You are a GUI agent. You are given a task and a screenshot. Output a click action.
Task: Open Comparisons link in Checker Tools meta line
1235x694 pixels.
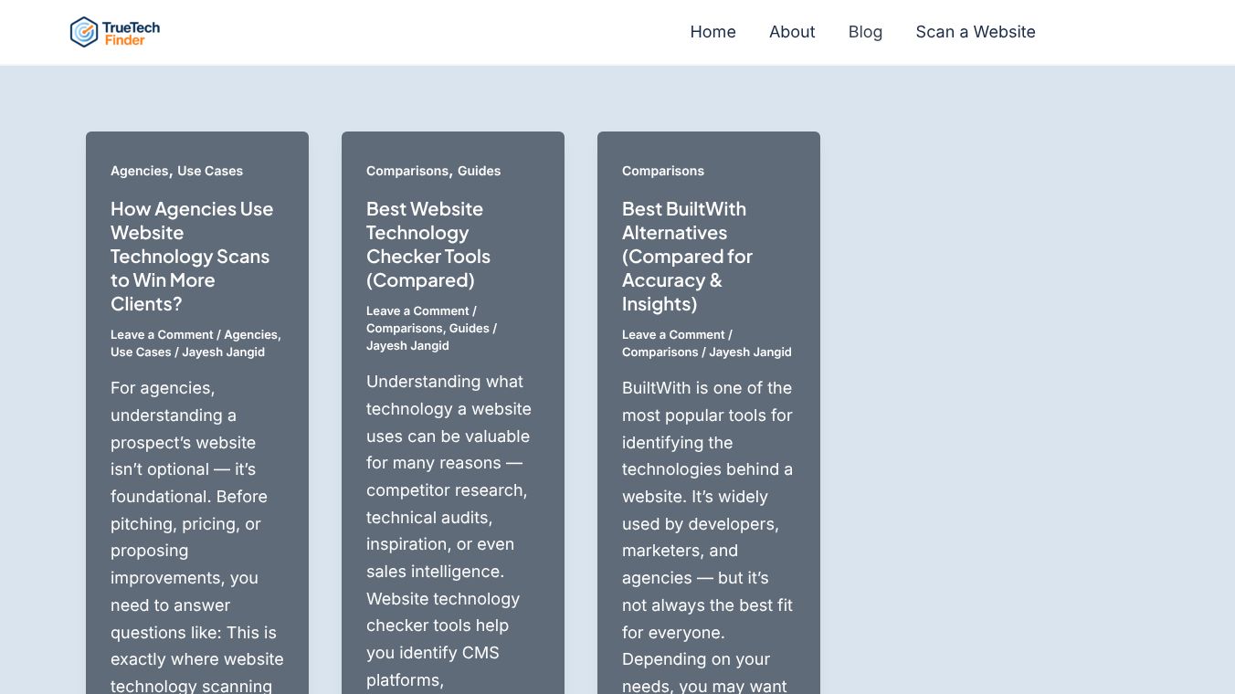[x=404, y=329]
